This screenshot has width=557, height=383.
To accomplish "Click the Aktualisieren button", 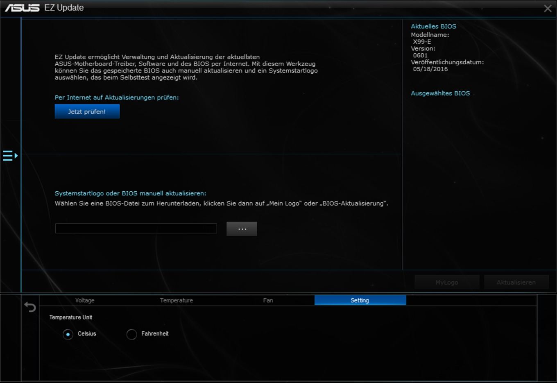I will (x=516, y=282).
